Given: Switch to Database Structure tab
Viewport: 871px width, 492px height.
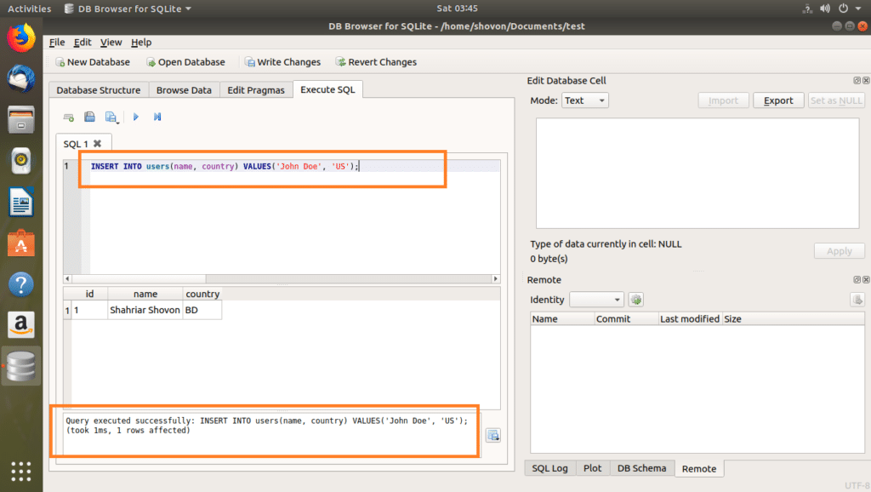Looking at the screenshot, I should 99,90.
